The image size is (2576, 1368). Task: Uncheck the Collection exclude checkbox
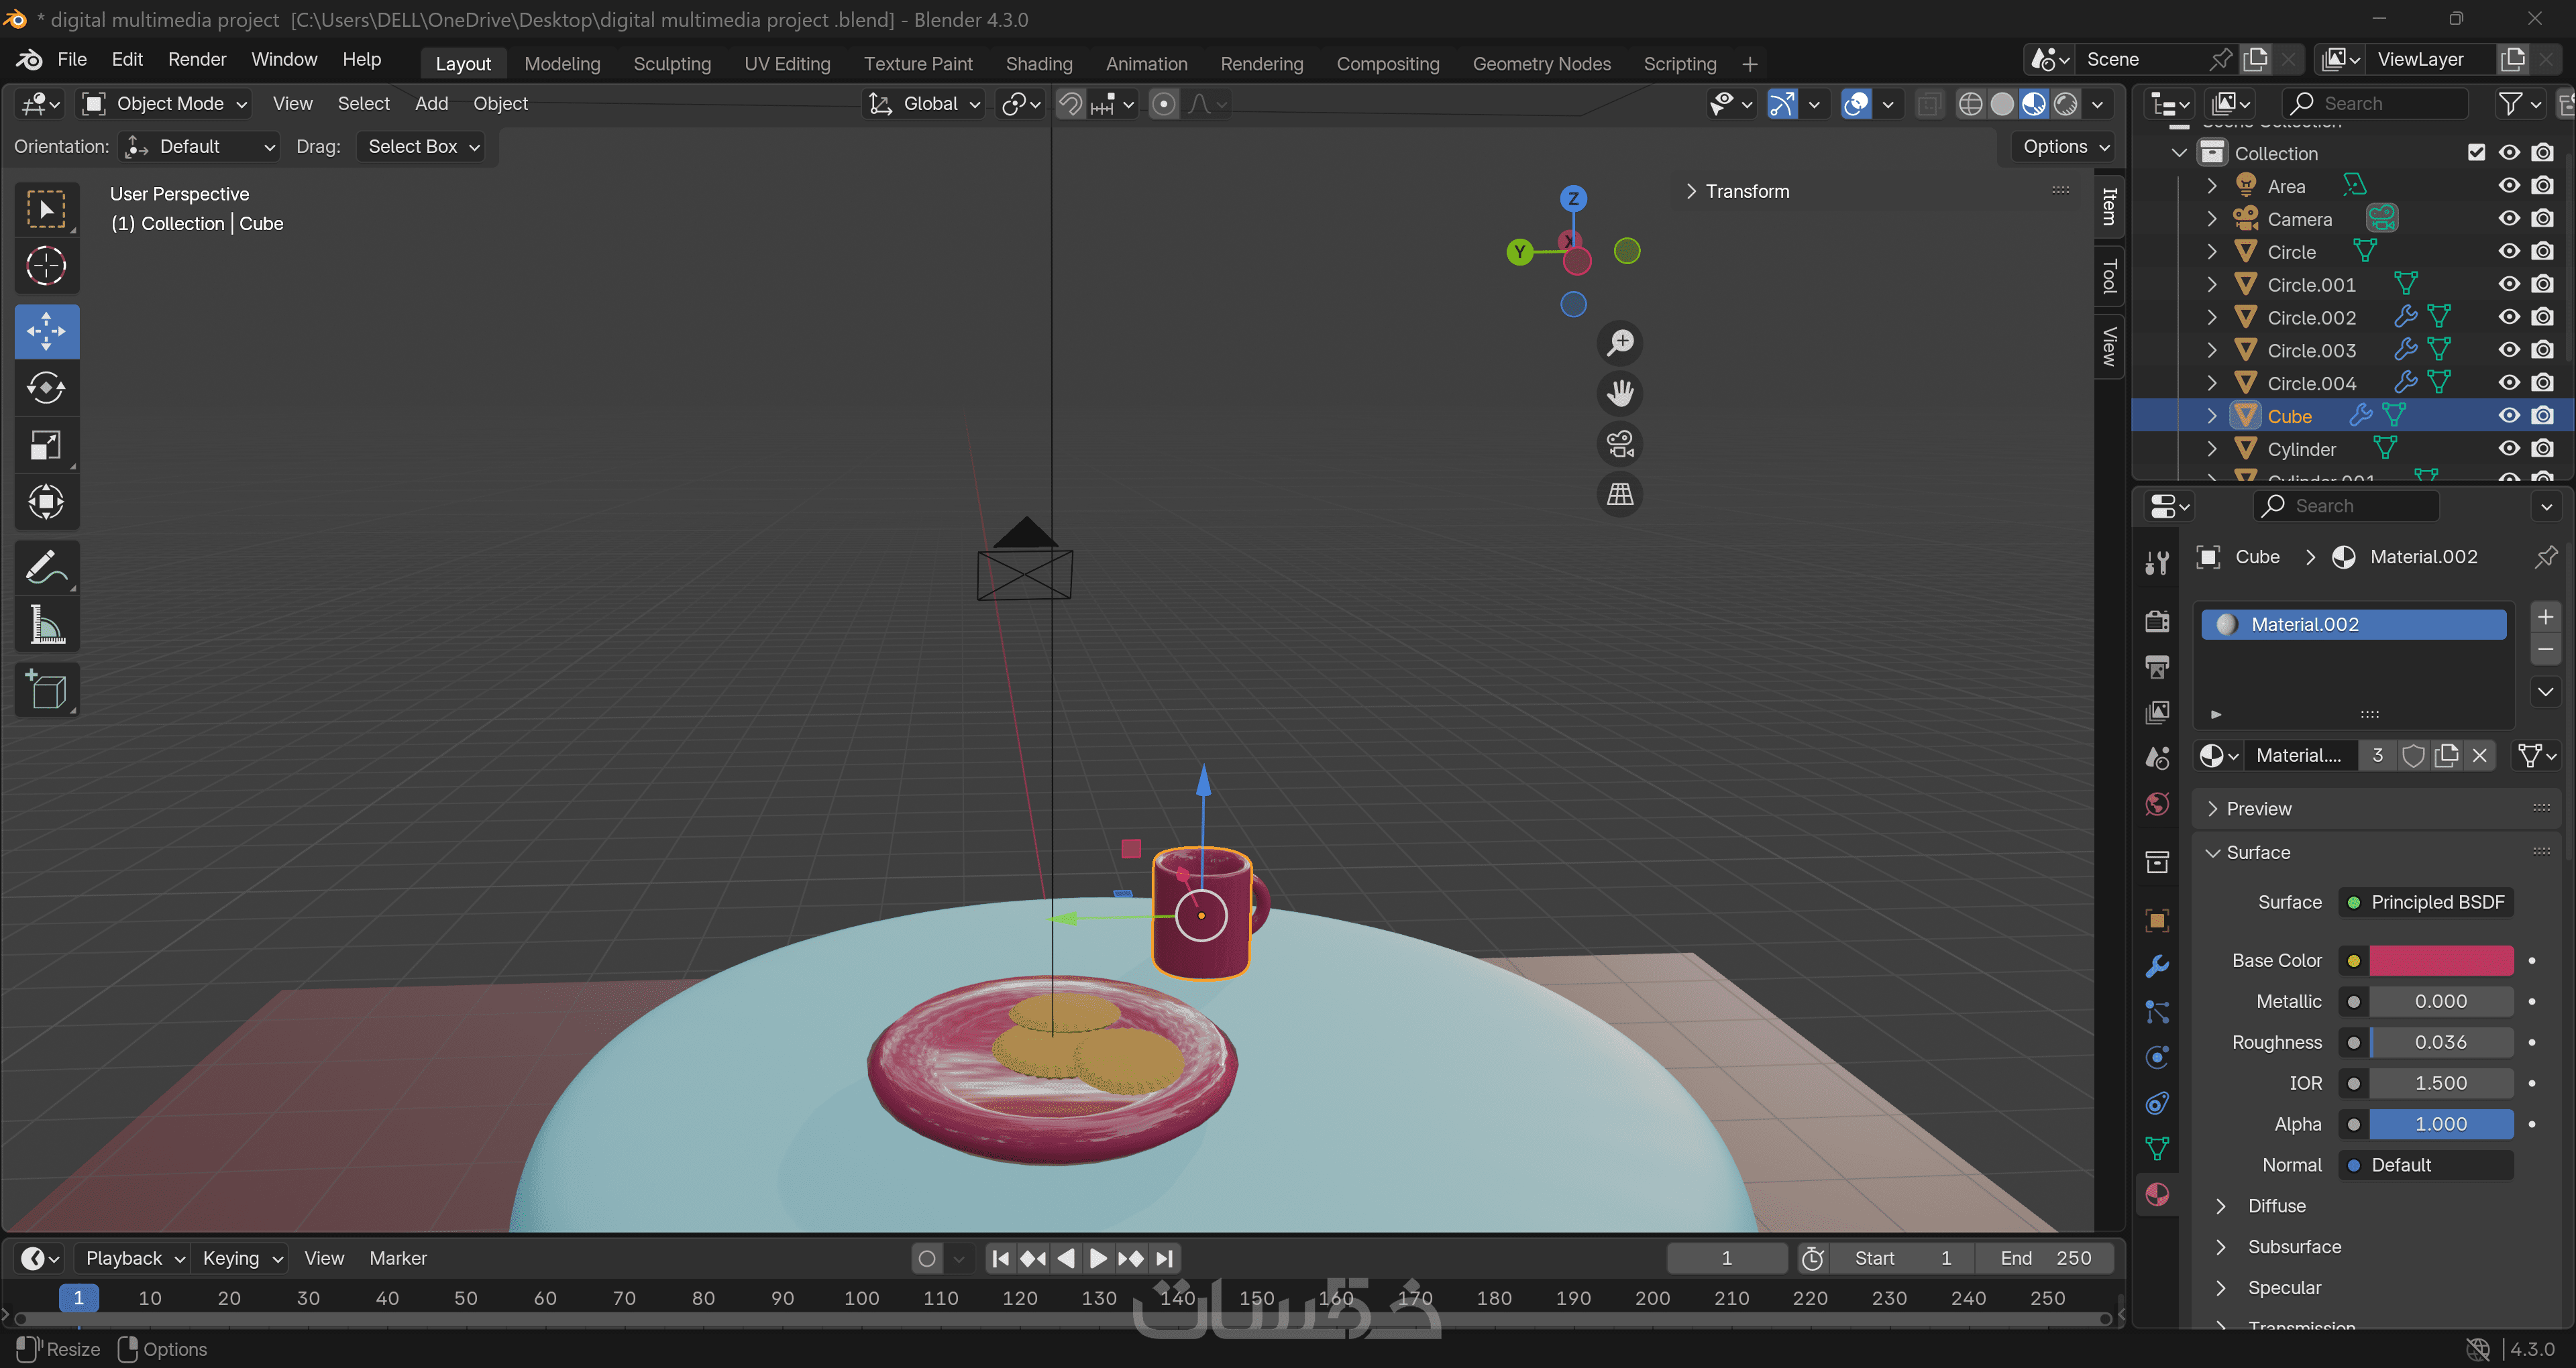[2476, 153]
